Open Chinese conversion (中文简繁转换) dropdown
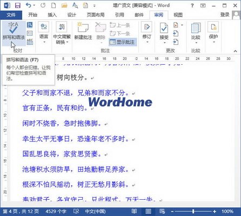 pos(62,32)
